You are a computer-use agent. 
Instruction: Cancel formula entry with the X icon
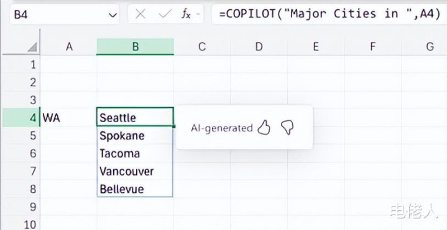tap(141, 14)
